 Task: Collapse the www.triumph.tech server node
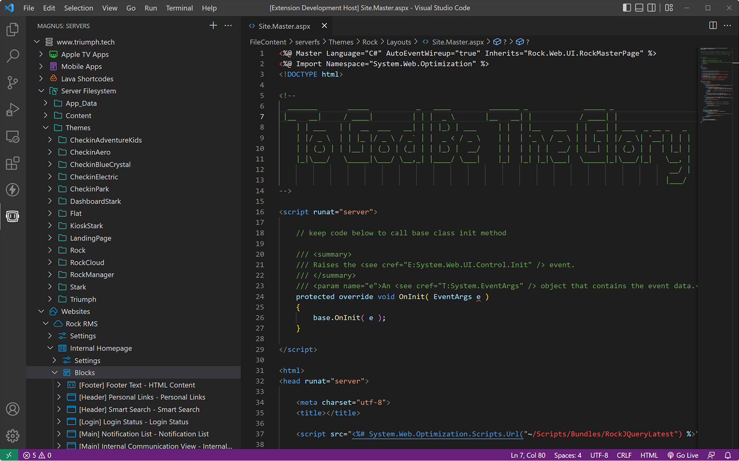(37, 42)
